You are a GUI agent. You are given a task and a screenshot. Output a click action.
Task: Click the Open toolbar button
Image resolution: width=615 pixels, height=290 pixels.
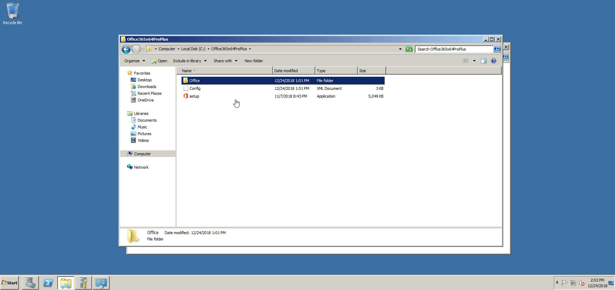[159, 61]
